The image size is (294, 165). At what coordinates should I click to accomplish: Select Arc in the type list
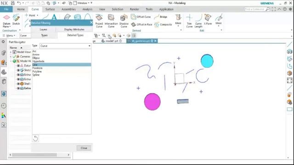click(62, 51)
